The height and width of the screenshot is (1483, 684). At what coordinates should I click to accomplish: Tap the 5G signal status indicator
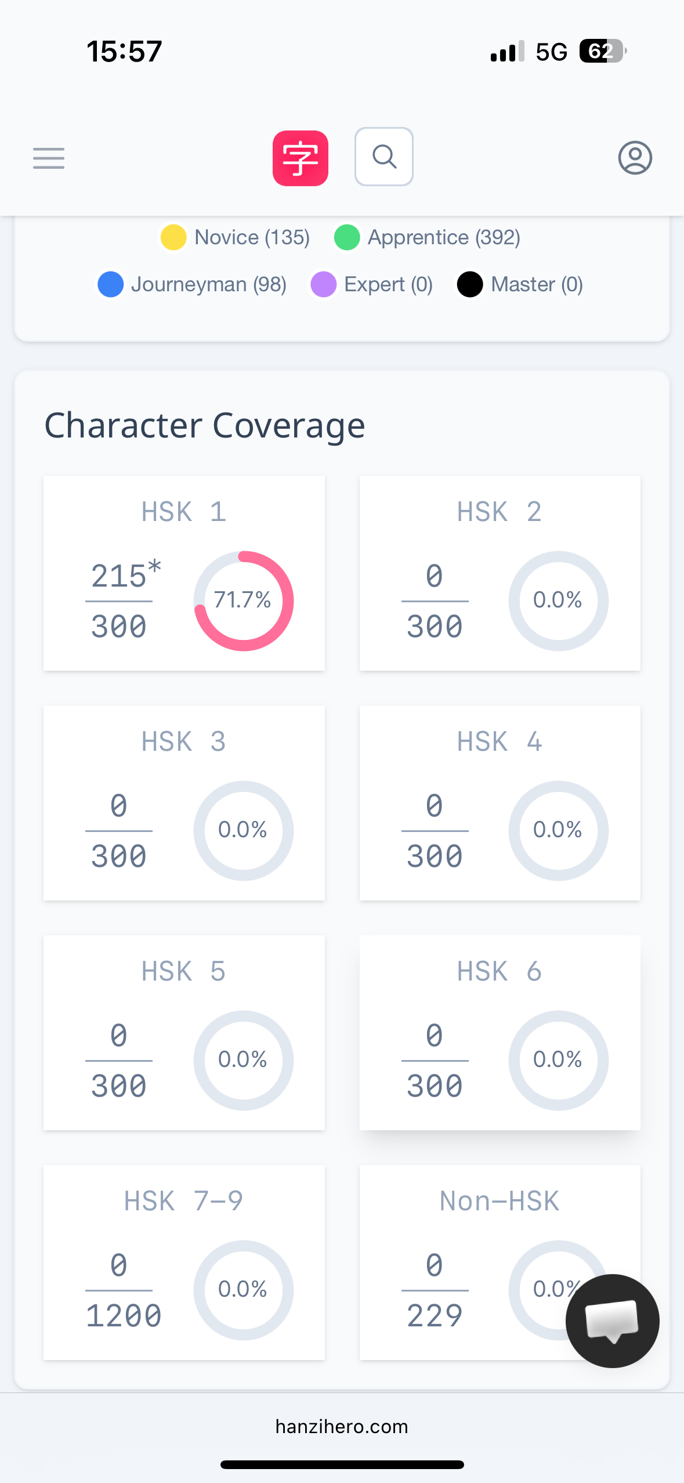point(551,52)
